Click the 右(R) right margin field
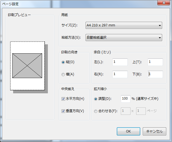 coord(120,74)
